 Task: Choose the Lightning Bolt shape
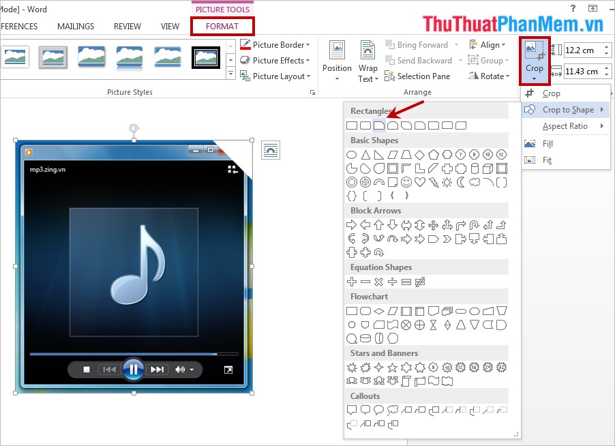click(433, 181)
